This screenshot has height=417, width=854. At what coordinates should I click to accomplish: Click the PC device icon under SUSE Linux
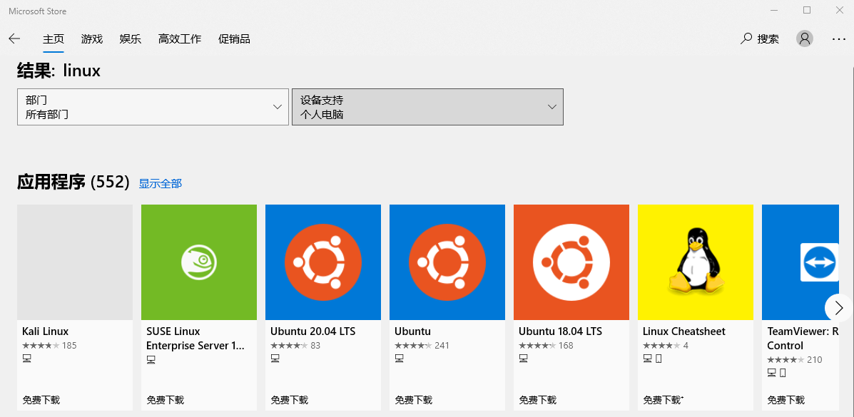[151, 359]
